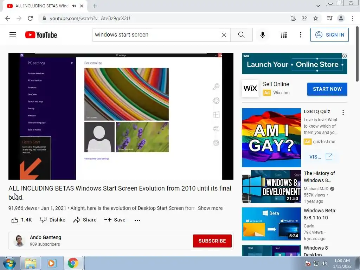The width and height of the screenshot is (360, 270).
Task: Dislike the video with thumbs down
Action: click(x=53, y=220)
